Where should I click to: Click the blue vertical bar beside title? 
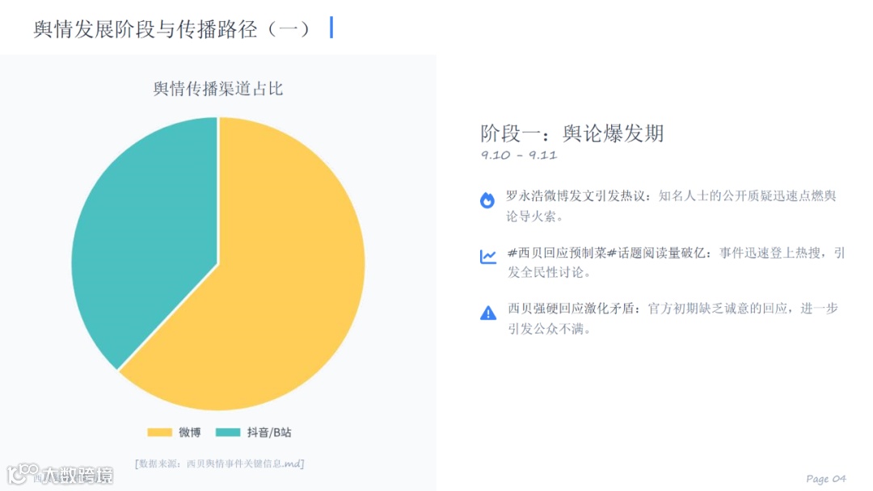tap(331, 27)
